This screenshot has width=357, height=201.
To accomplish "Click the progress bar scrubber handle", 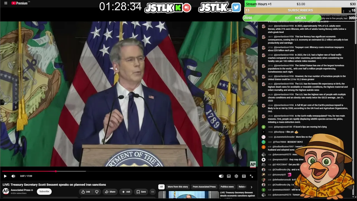I will tap(56, 171).
